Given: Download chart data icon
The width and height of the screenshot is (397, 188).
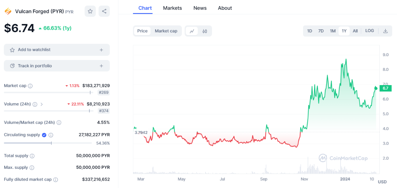Looking at the screenshot, I should (x=385, y=31).
